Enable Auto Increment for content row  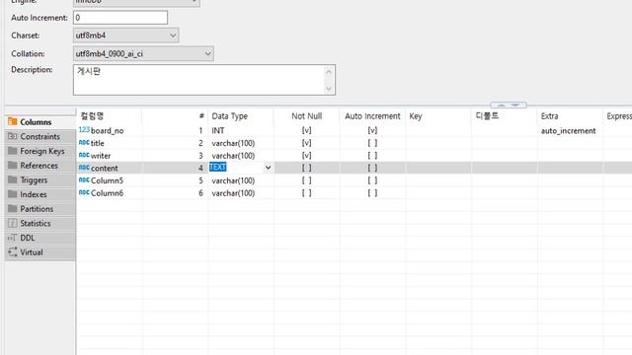[372, 168]
